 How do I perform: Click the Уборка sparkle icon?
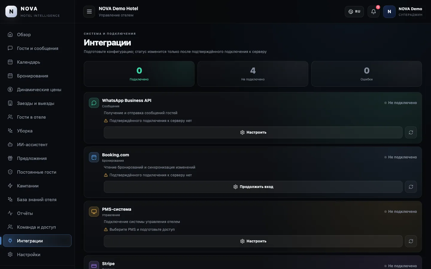pyautogui.click(x=10, y=131)
